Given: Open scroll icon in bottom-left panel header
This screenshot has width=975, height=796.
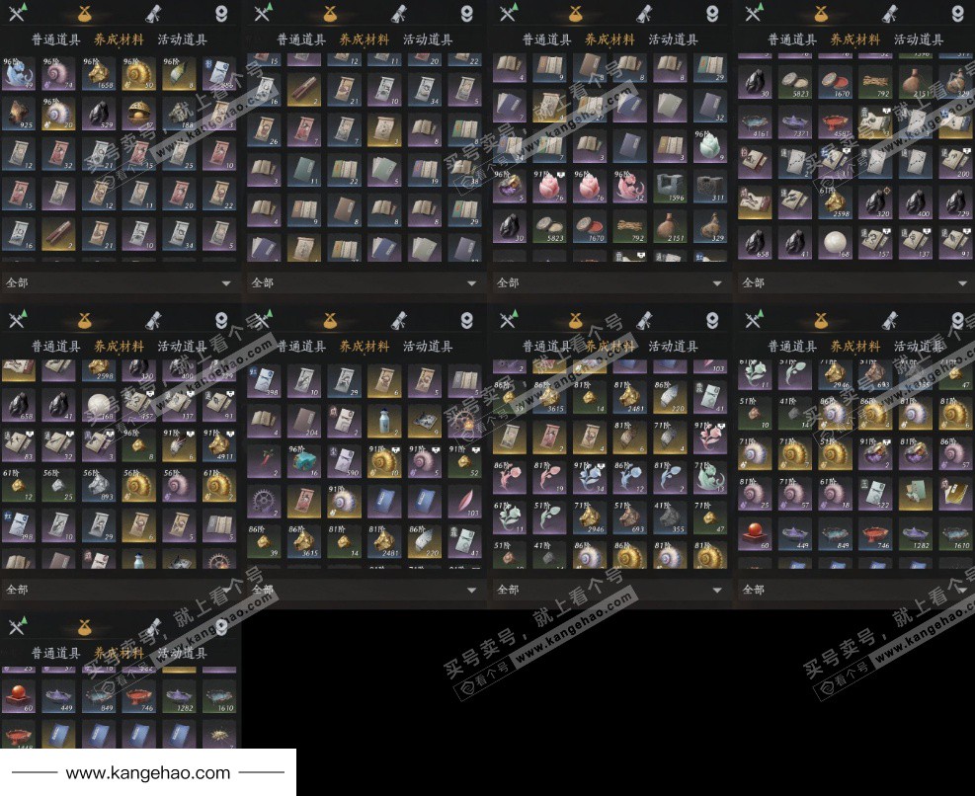Looking at the screenshot, I should (153, 627).
